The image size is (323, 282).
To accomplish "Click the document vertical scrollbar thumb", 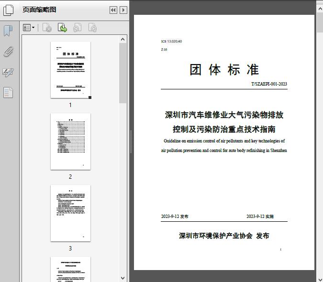I will pos(320,22).
